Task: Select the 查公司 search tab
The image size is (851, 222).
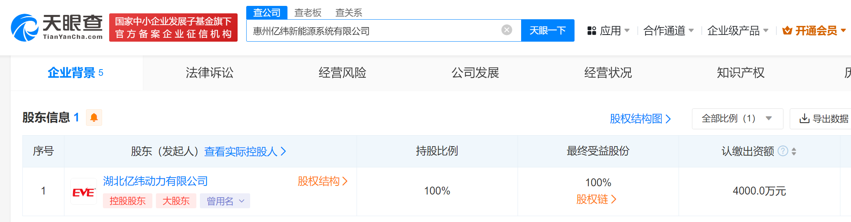Action: pos(267,13)
